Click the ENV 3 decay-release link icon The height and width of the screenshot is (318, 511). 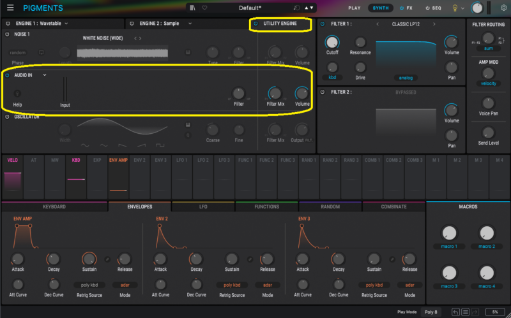(x=392, y=259)
